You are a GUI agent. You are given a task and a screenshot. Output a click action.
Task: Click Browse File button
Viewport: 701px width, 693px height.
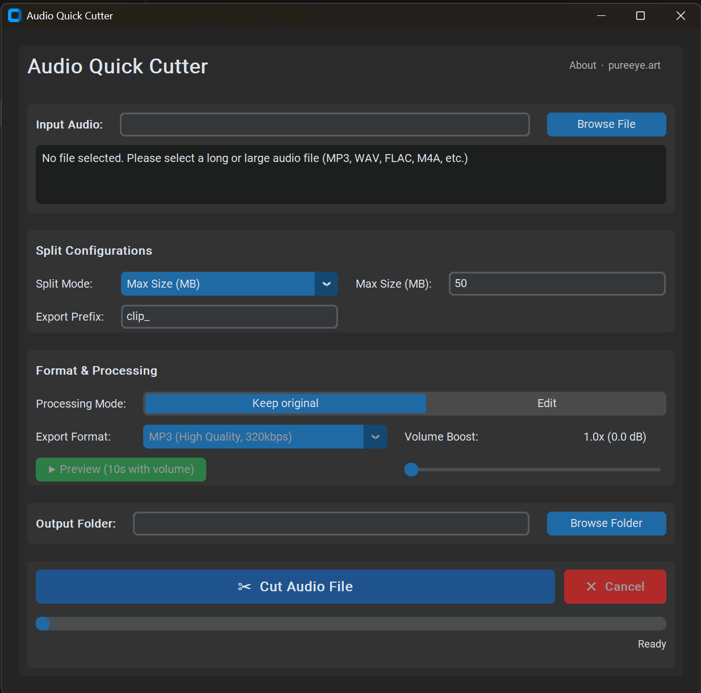606,125
